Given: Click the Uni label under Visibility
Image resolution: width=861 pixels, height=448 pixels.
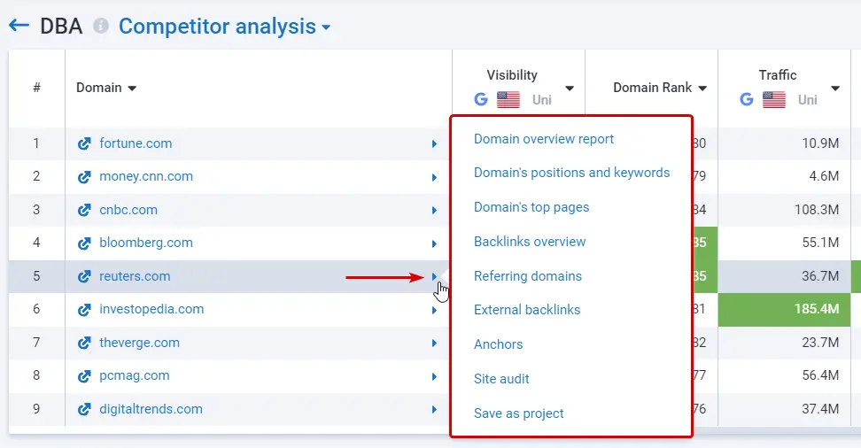Looking at the screenshot, I should tap(541, 100).
